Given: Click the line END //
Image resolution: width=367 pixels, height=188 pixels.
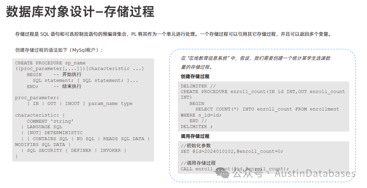Looking at the screenshot, I should pyautogui.click(x=198, y=121).
